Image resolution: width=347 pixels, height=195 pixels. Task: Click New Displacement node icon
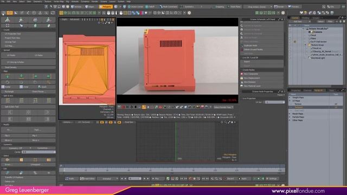(242, 78)
